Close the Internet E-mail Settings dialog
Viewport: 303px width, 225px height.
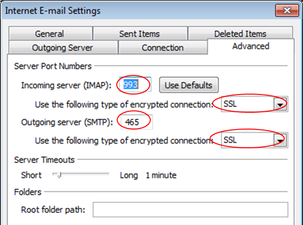click(x=287, y=10)
